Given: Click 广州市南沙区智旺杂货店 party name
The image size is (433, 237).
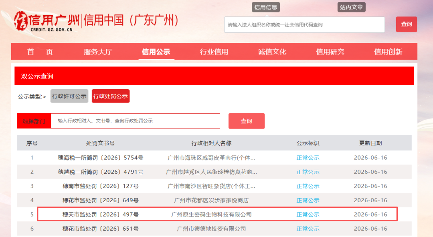Looking at the screenshot, I should 211,186.
